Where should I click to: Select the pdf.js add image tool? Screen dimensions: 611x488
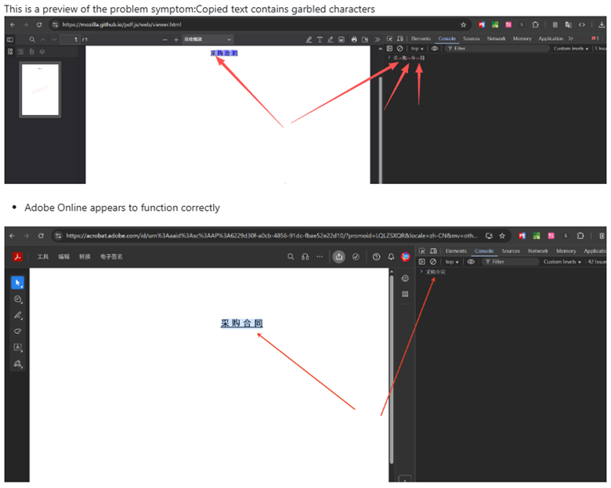click(x=342, y=39)
